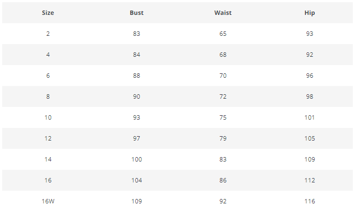The height and width of the screenshot is (210, 355).
Task: Click hip value 116 in last row
Action: pyautogui.click(x=310, y=201)
